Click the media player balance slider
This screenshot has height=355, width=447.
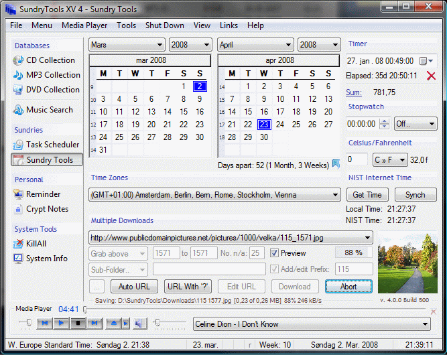pos(25,324)
